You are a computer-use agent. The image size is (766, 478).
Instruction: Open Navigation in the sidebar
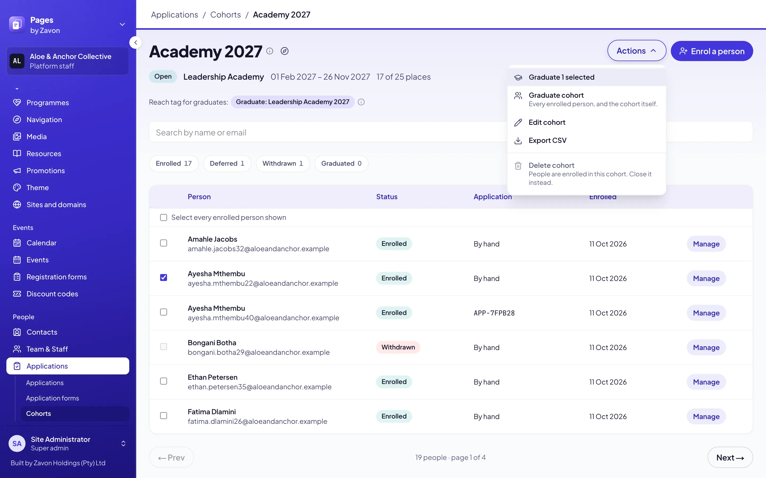point(68,119)
